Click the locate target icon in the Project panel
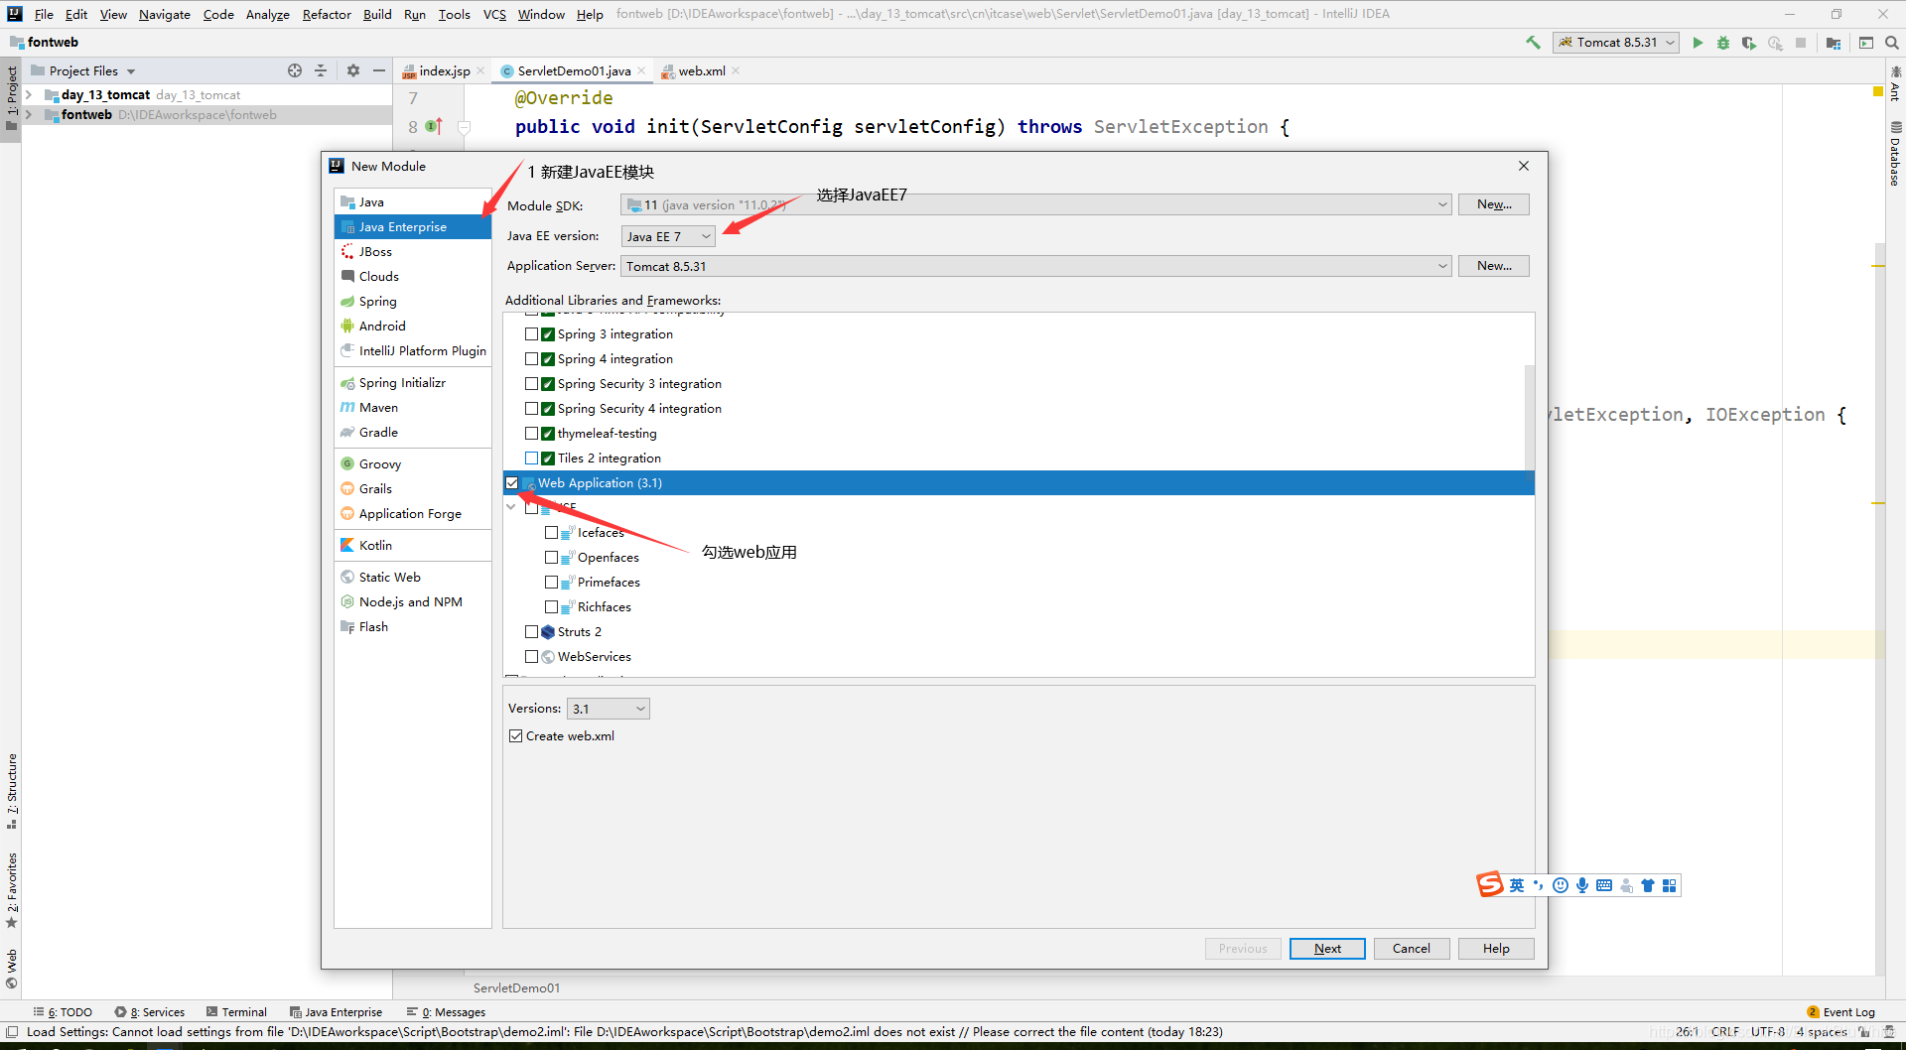The image size is (1906, 1050). click(295, 70)
